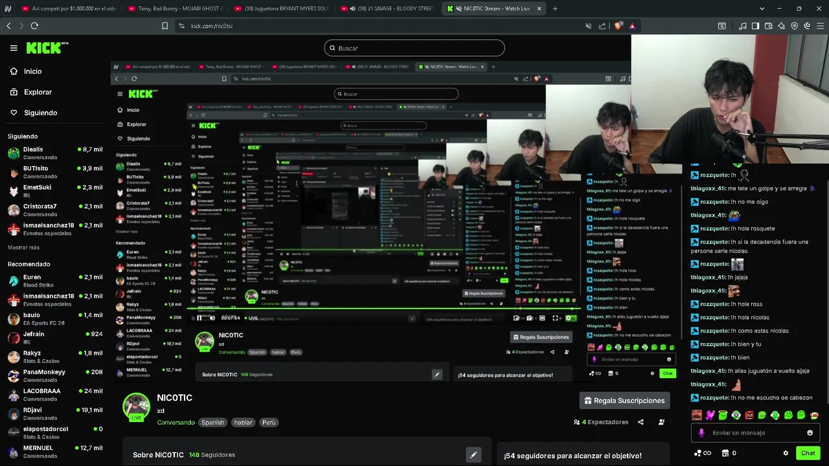Switch to the 21 SAVAGE BLOODY STREET tab
The height and width of the screenshot is (466, 829).
click(x=387, y=8)
